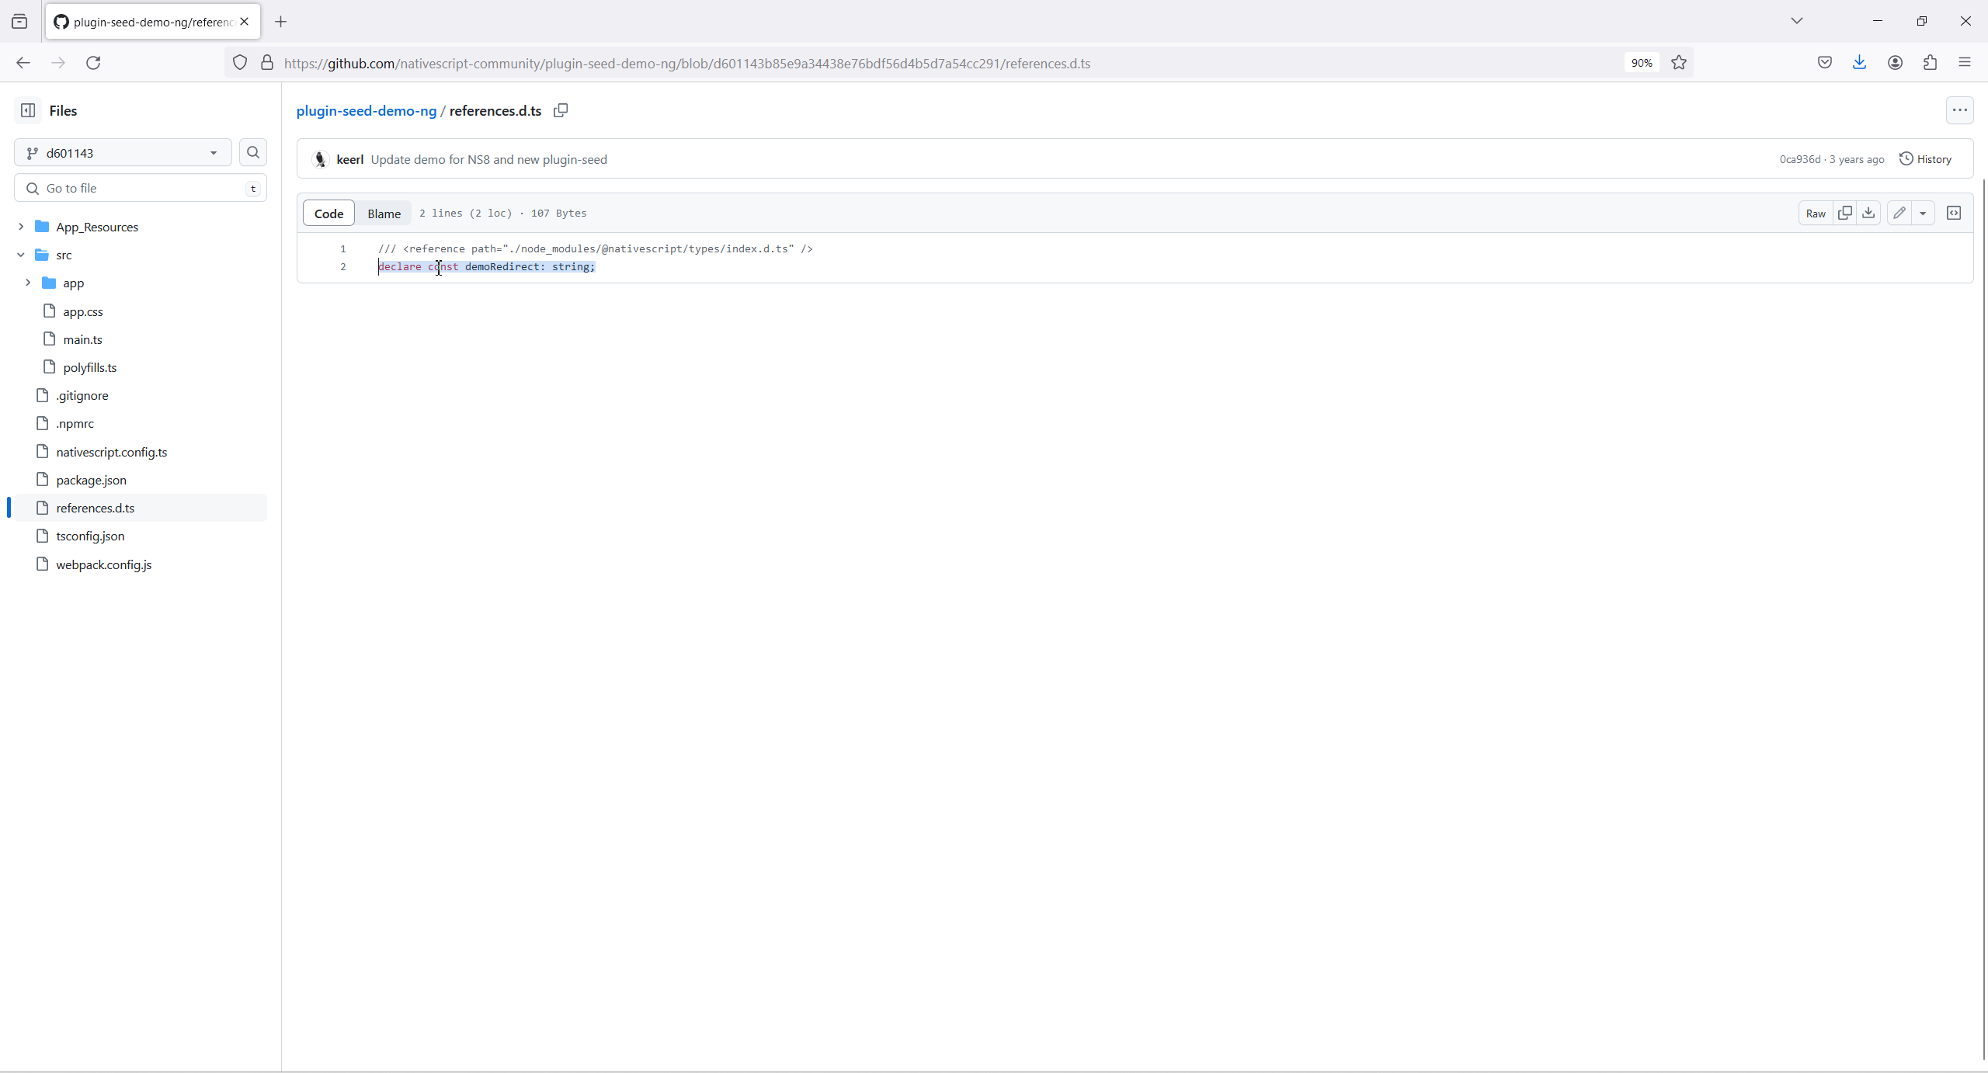This screenshot has width=1988, height=1073.
Task: Expand the app subfolder
Action: [x=28, y=283]
